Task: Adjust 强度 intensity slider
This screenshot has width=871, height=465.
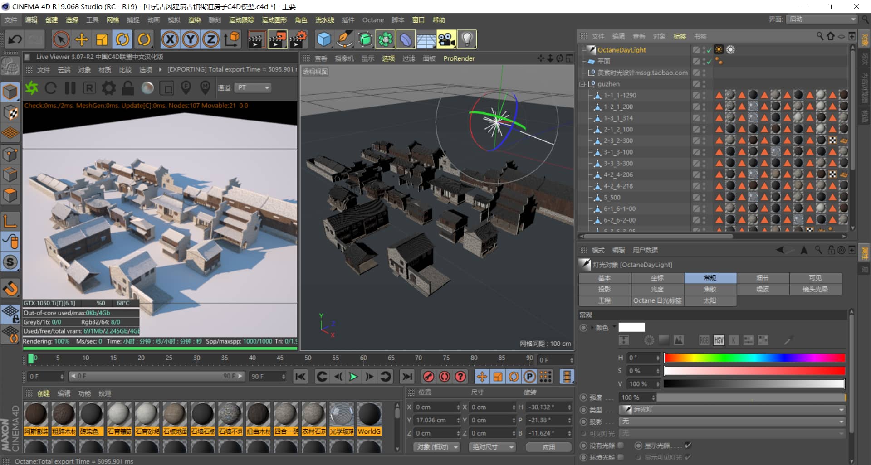Action: pyautogui.click(x=751, y=397)
